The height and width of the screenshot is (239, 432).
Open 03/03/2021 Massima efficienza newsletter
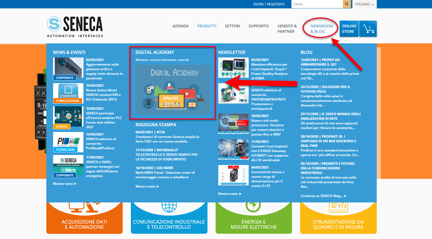pyautogui.click(x=269, y=69)
